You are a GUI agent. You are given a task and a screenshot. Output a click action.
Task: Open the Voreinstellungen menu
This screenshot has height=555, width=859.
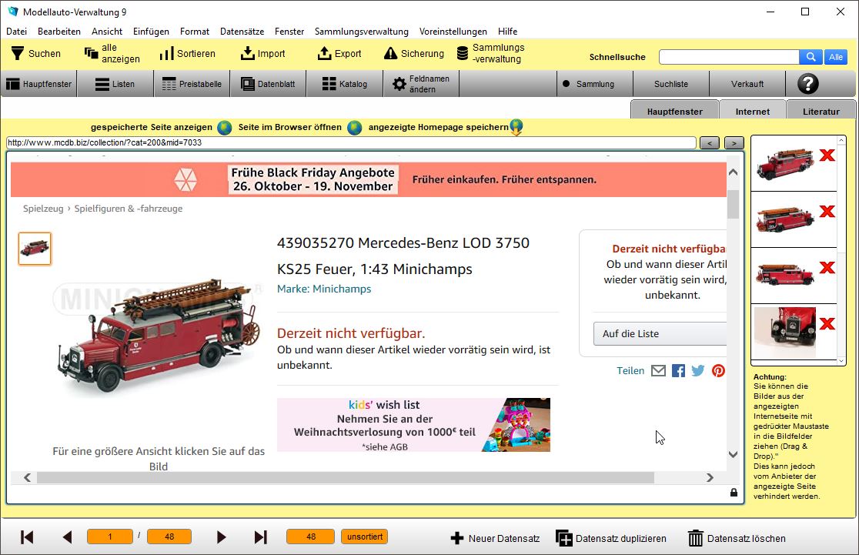(453, 32)
